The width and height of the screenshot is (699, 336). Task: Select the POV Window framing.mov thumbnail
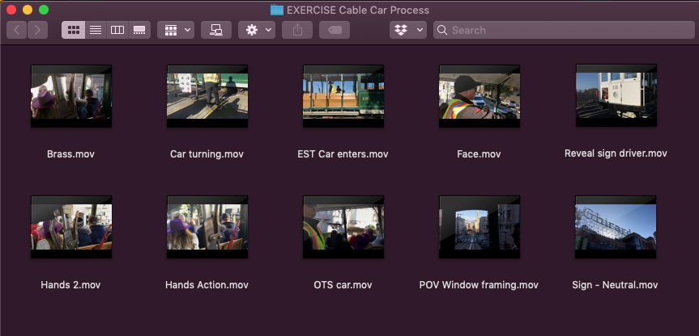tap(479, 227)
